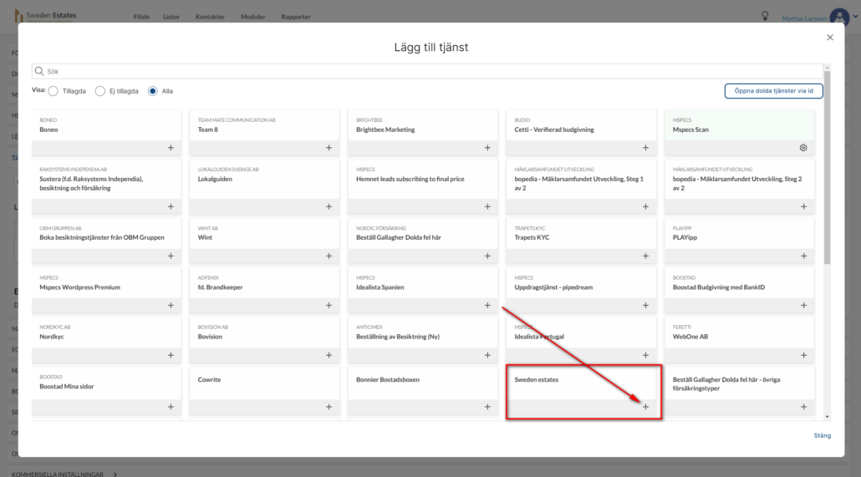861x477 pixels.
Task: Click the scroll down arrow of service list
Action: pyautogui.click(x=828, y=416)
